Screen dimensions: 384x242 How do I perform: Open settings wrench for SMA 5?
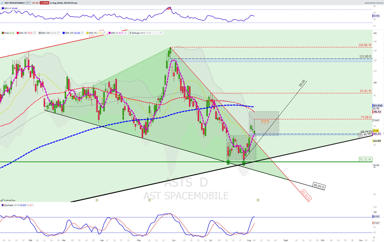[125, 33]
